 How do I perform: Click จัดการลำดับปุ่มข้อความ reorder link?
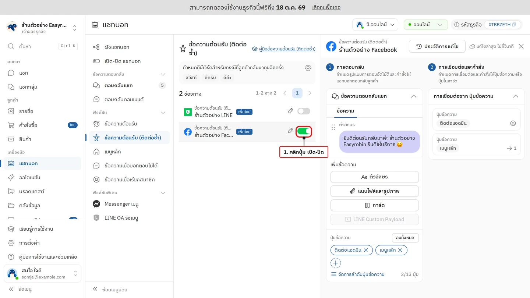click(x=358, y=274)
